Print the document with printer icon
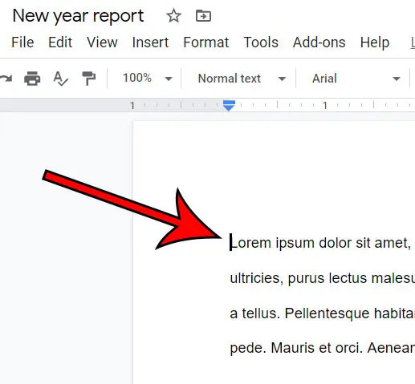The height and width of the screenshot is (384, 415). coord(32,79)
